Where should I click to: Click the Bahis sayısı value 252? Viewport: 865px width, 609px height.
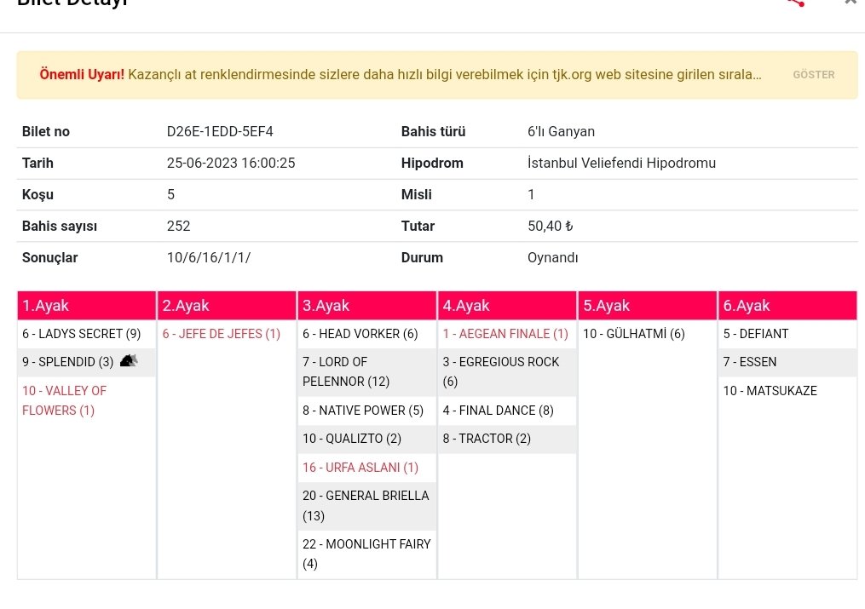[x=179, y=226]
